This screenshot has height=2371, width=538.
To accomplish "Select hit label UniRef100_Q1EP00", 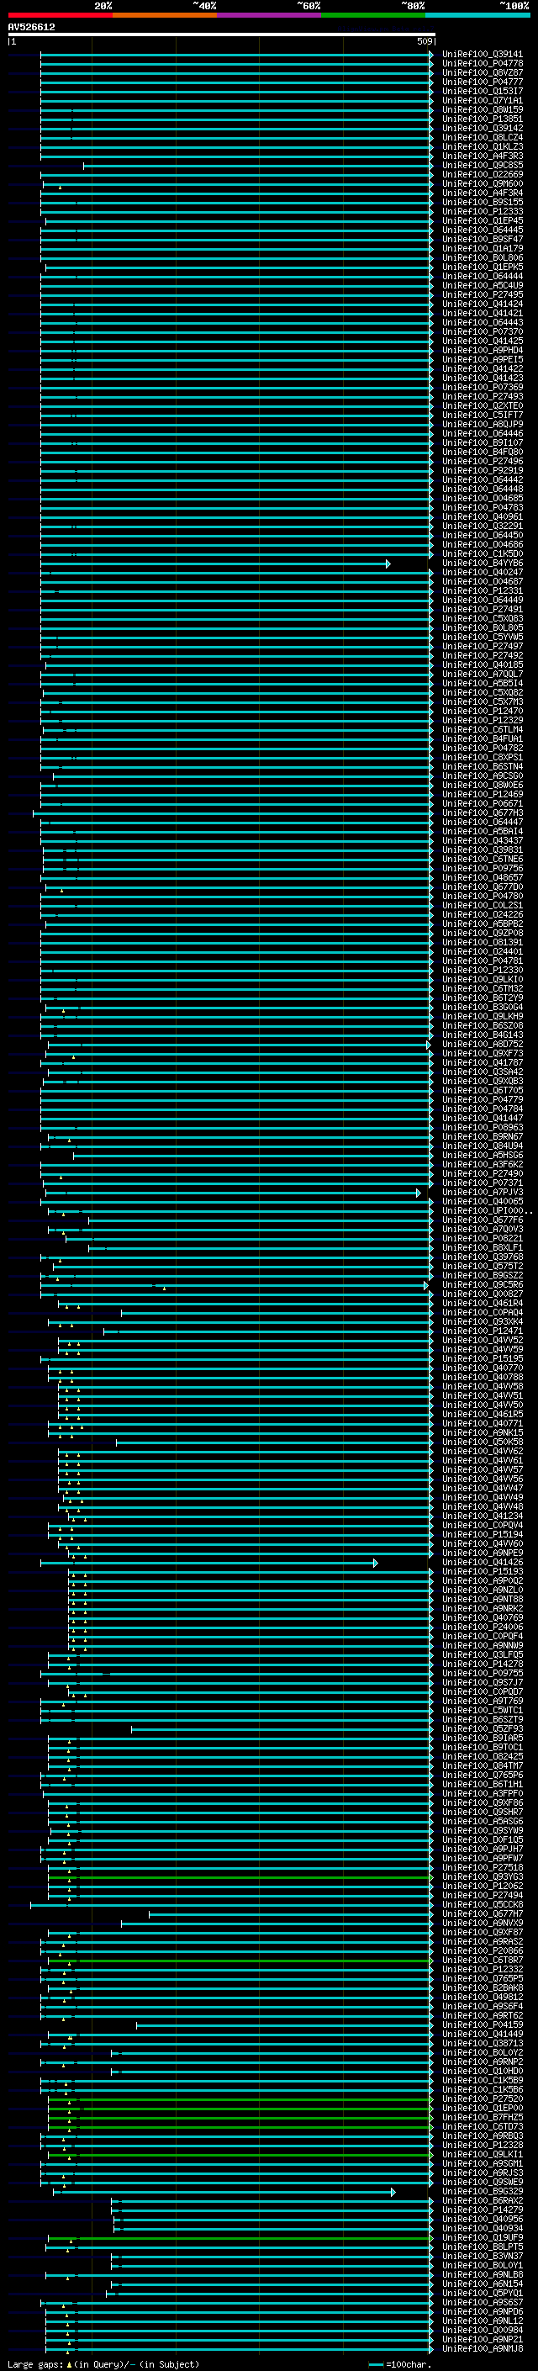I will [x=482, y=2108].
